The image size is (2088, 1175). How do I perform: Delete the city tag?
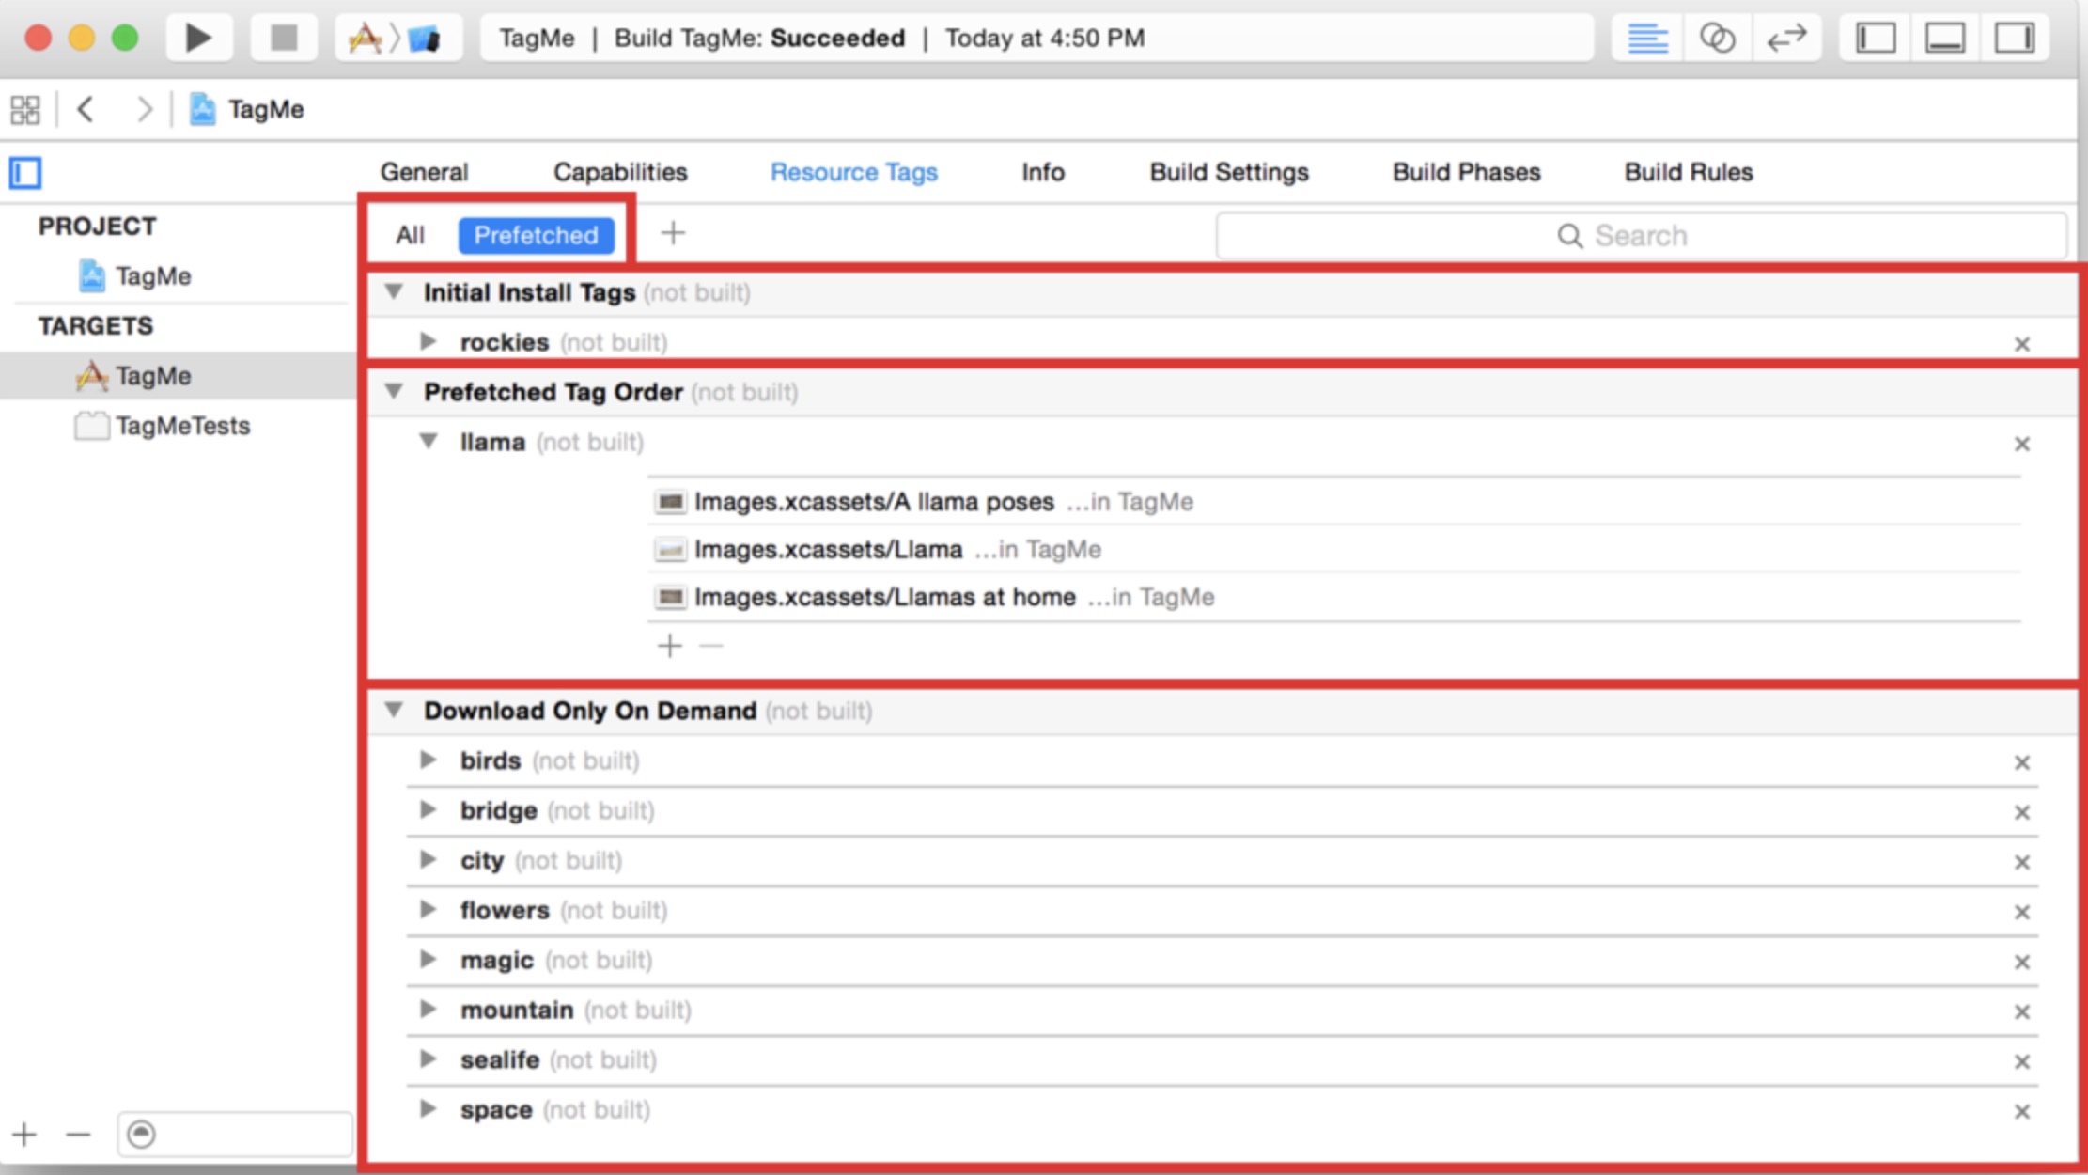2022,862
